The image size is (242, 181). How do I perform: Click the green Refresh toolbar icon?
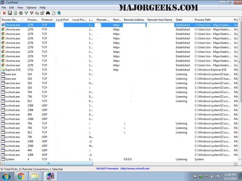tap(15, 13)
